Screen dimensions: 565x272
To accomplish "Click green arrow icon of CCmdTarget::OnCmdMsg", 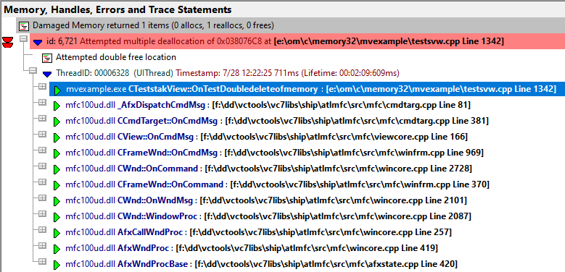I will 57,122.
